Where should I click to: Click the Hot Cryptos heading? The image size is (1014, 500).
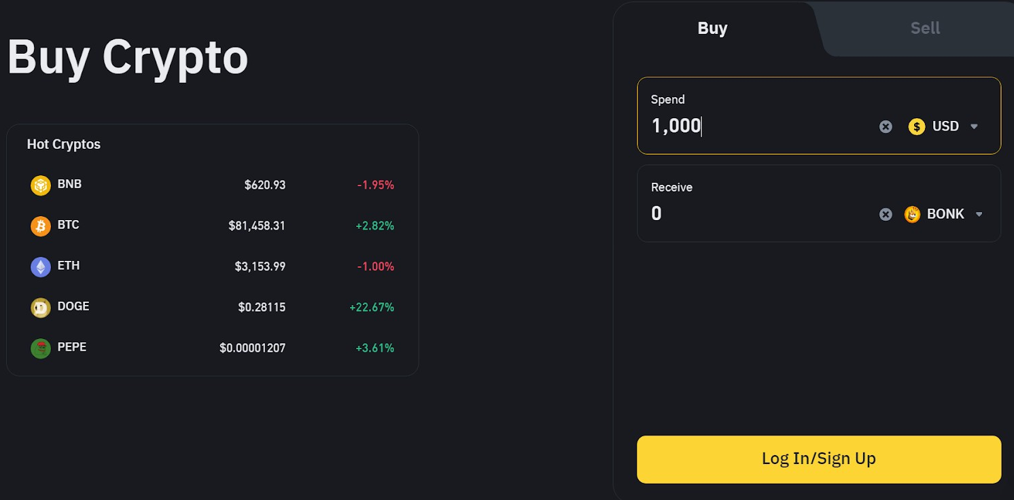[64, 144]
